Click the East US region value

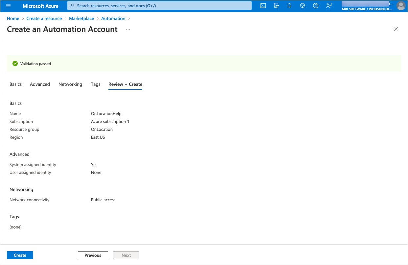98,137
